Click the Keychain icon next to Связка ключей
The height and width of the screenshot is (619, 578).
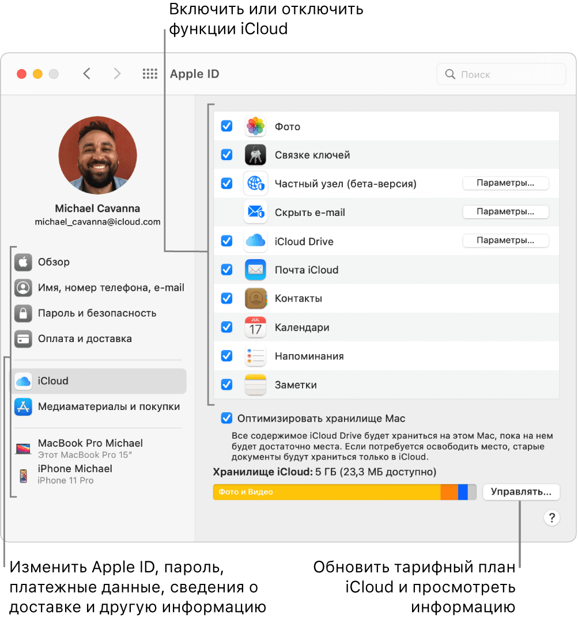(255, 155)
